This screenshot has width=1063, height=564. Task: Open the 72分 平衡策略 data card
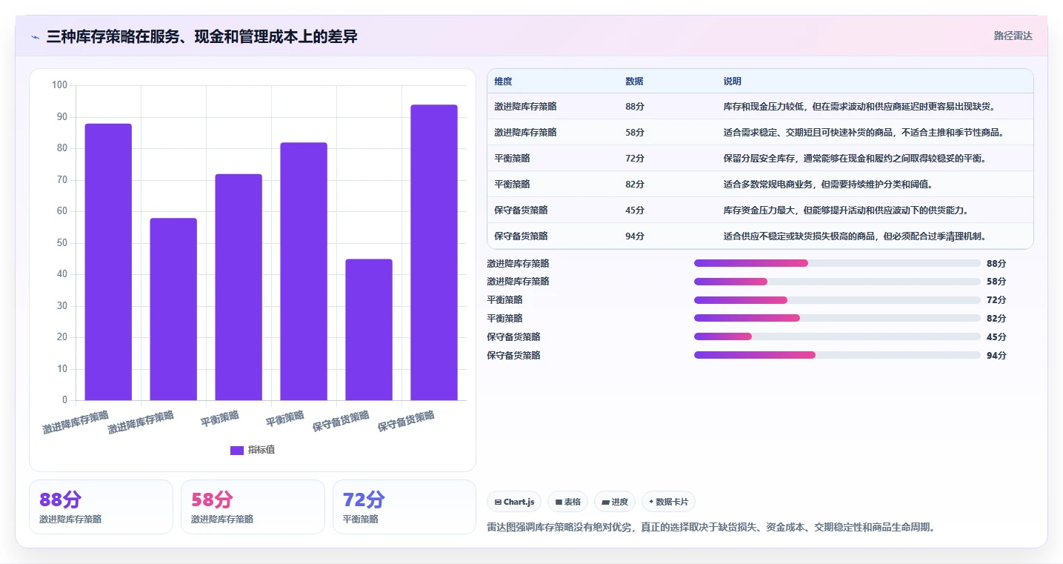[x=404, y=507]
